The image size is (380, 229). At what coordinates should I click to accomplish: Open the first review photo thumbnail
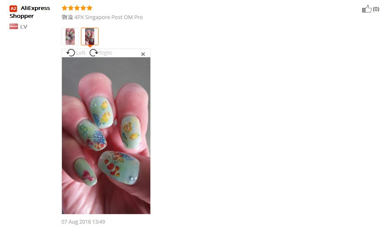[x=70, y=37]
